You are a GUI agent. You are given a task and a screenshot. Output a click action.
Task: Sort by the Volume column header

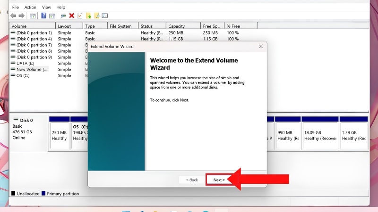(32, 26)
